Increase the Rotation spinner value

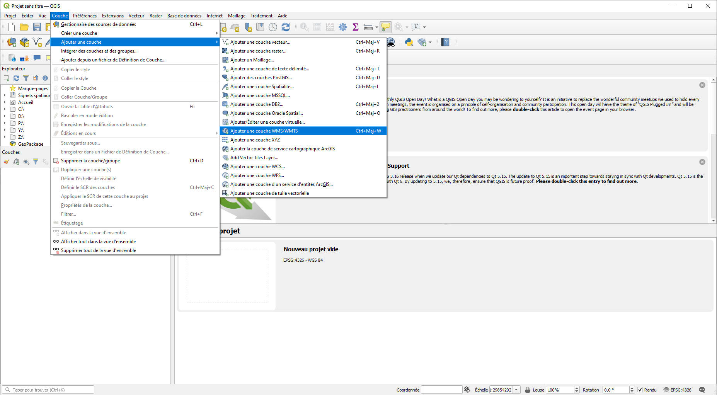coord(632,388)
